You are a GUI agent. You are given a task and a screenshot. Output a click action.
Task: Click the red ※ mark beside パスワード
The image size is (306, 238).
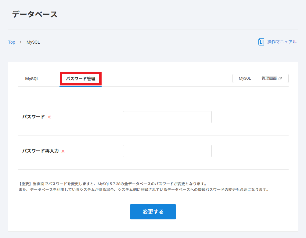click(49, 117)
